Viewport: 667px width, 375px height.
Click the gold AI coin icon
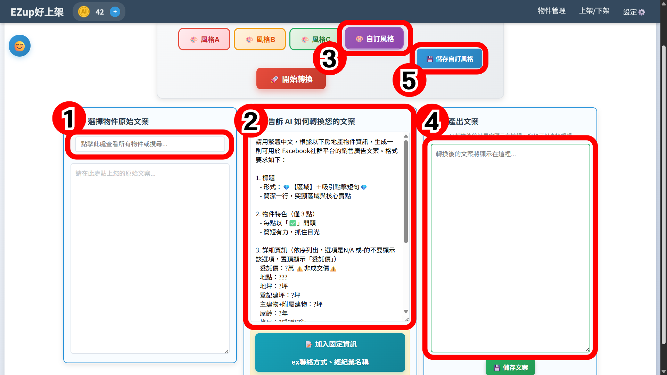coord(84,12)
